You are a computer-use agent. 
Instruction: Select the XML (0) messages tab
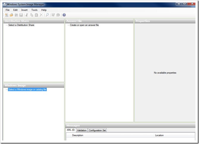tap(71, 130)
